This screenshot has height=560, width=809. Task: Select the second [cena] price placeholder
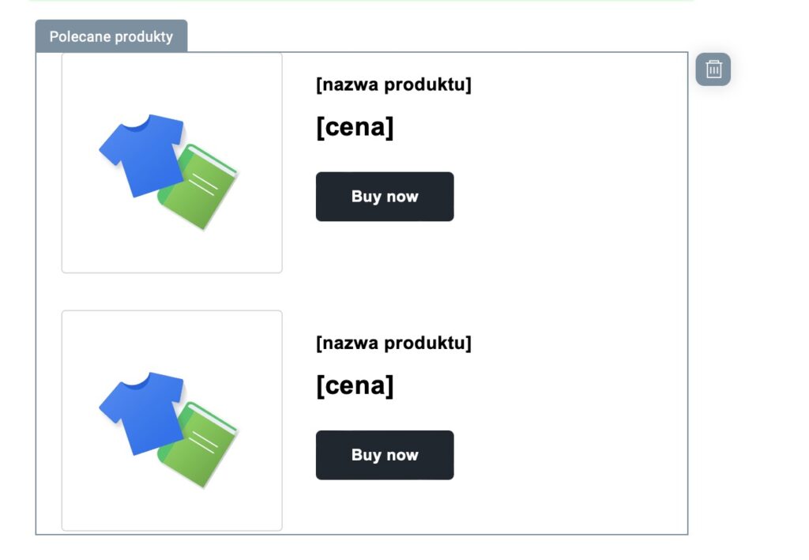(x=355, y=385)
